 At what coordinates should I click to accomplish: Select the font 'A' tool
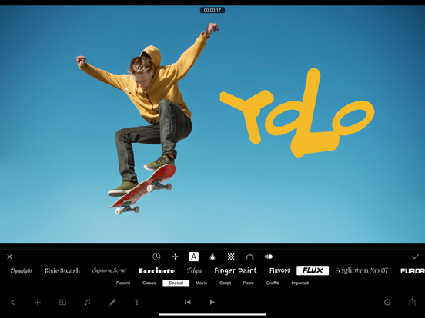[x=194, y=257]
